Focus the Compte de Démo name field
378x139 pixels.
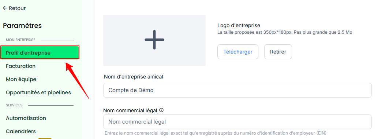pyautogui.click(x=237, y=90)
